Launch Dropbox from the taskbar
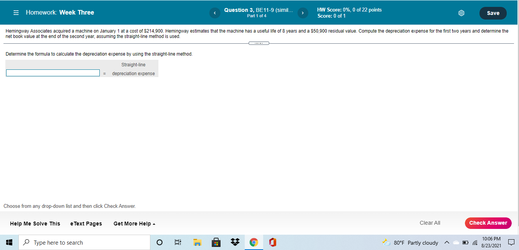The height and width of the screenshot is (250, 519). pos(235,242)
